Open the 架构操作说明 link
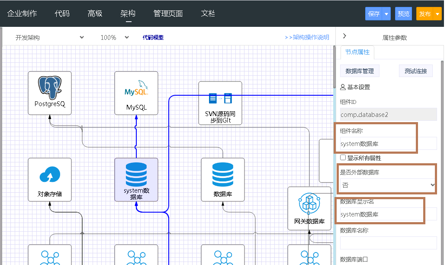 coord(307,38)
